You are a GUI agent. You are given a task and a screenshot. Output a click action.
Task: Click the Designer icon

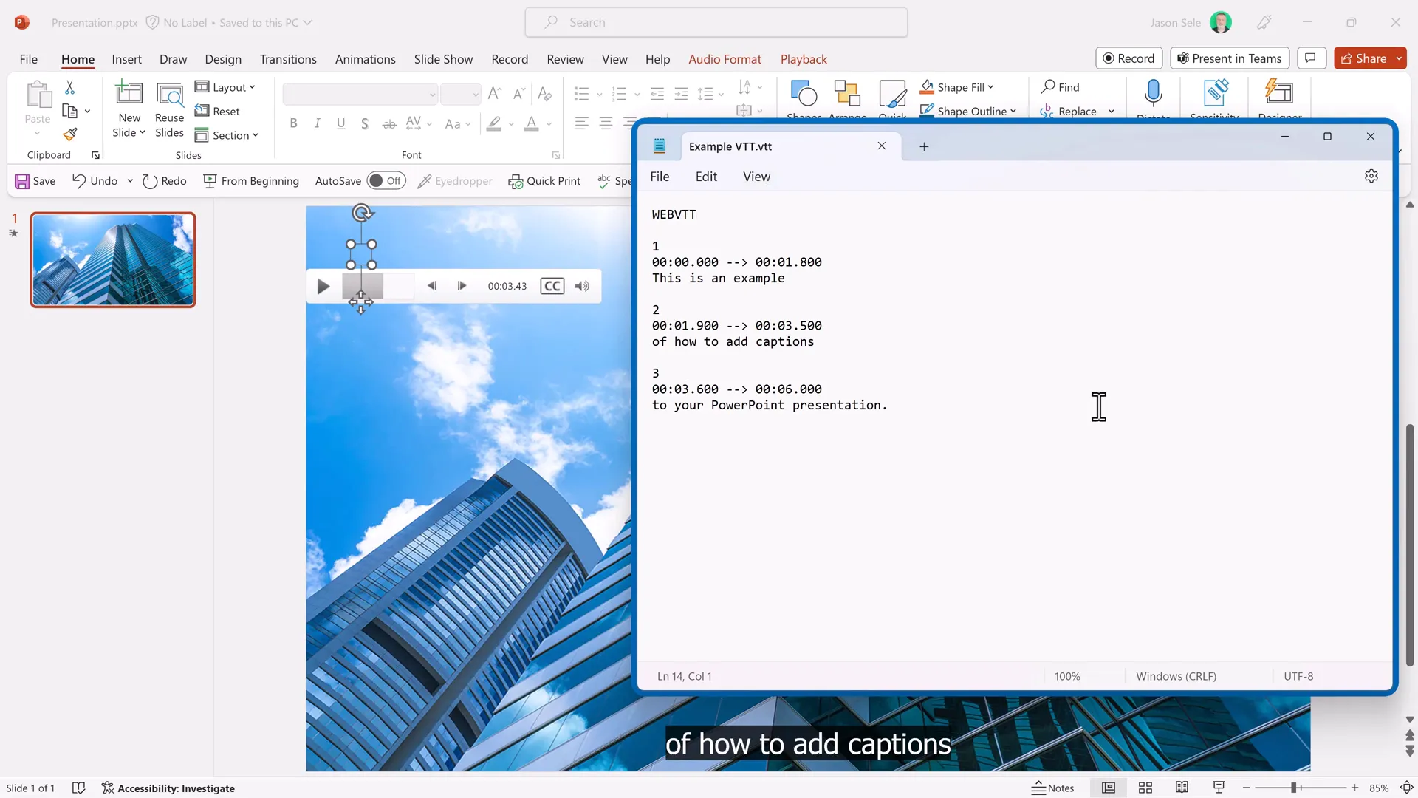(1279, 93)
